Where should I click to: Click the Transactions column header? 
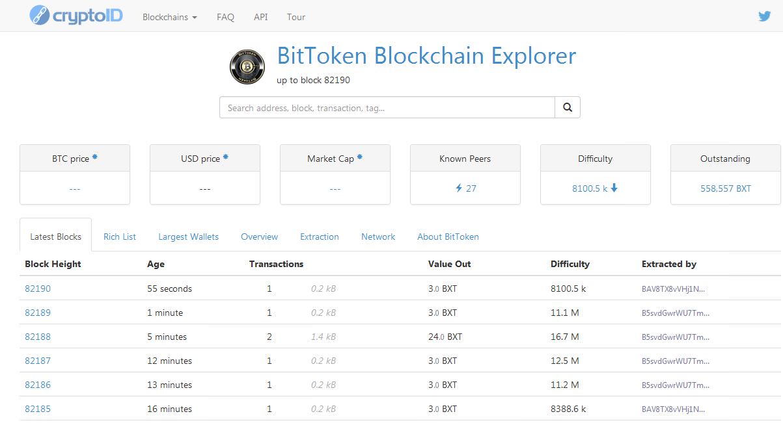pyautogui.click(x=276, y=264)
